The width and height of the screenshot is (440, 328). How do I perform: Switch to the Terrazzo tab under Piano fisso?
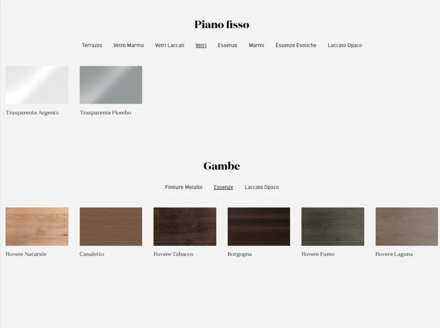[92, 45]
